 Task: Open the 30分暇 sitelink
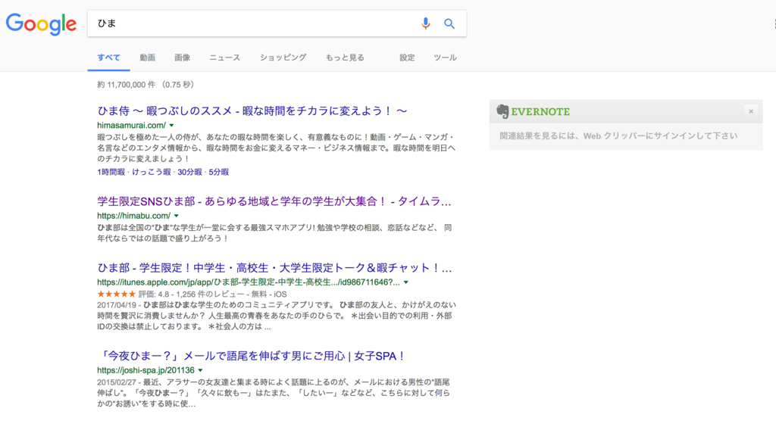pyautogui.click(x=189, y=172)
